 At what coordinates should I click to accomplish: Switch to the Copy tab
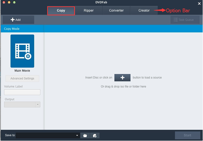61,11
